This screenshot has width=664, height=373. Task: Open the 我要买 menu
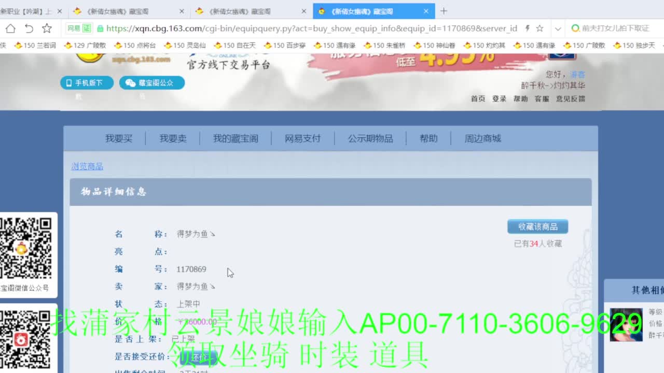point(119,138)
